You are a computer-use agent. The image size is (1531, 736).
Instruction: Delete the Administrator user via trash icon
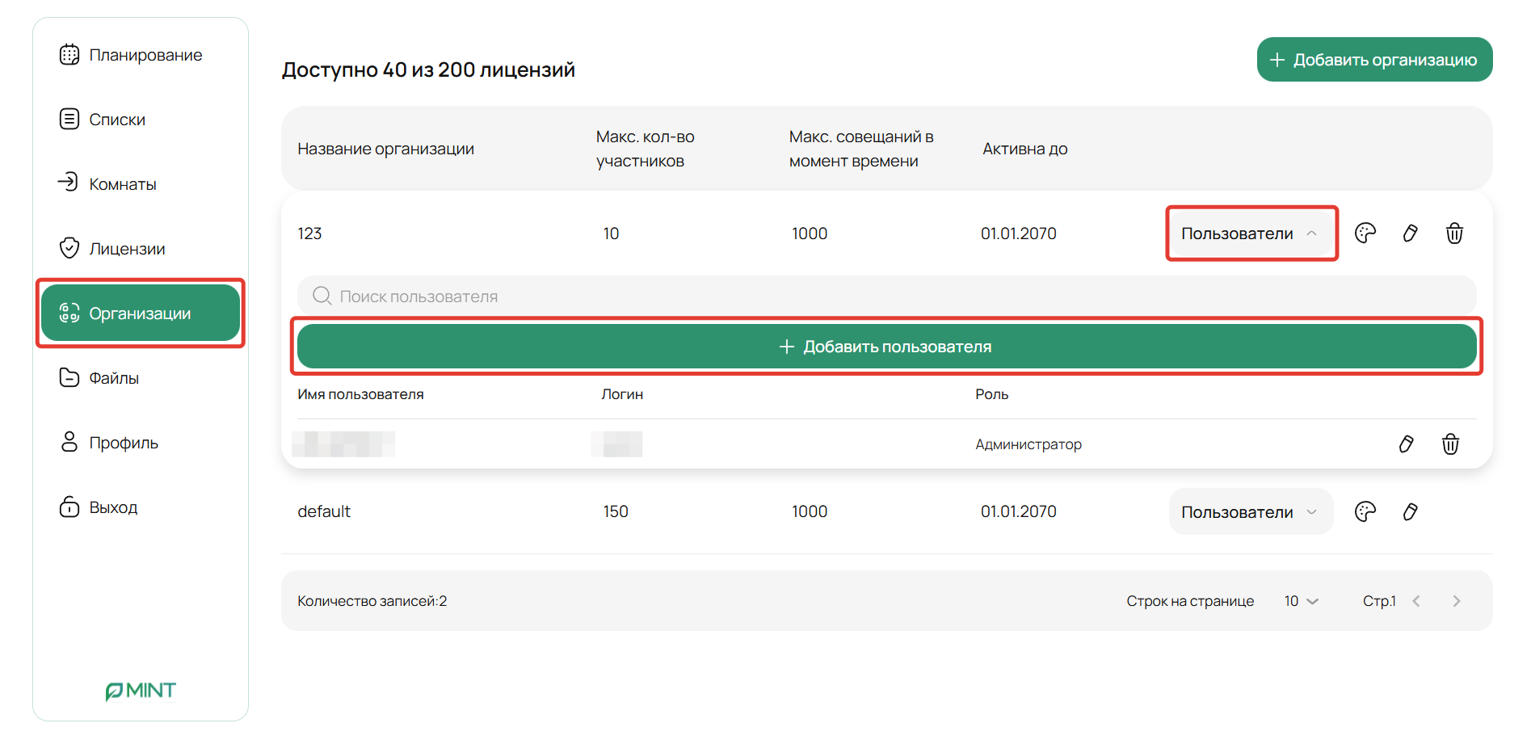[x=1450, y=444]
